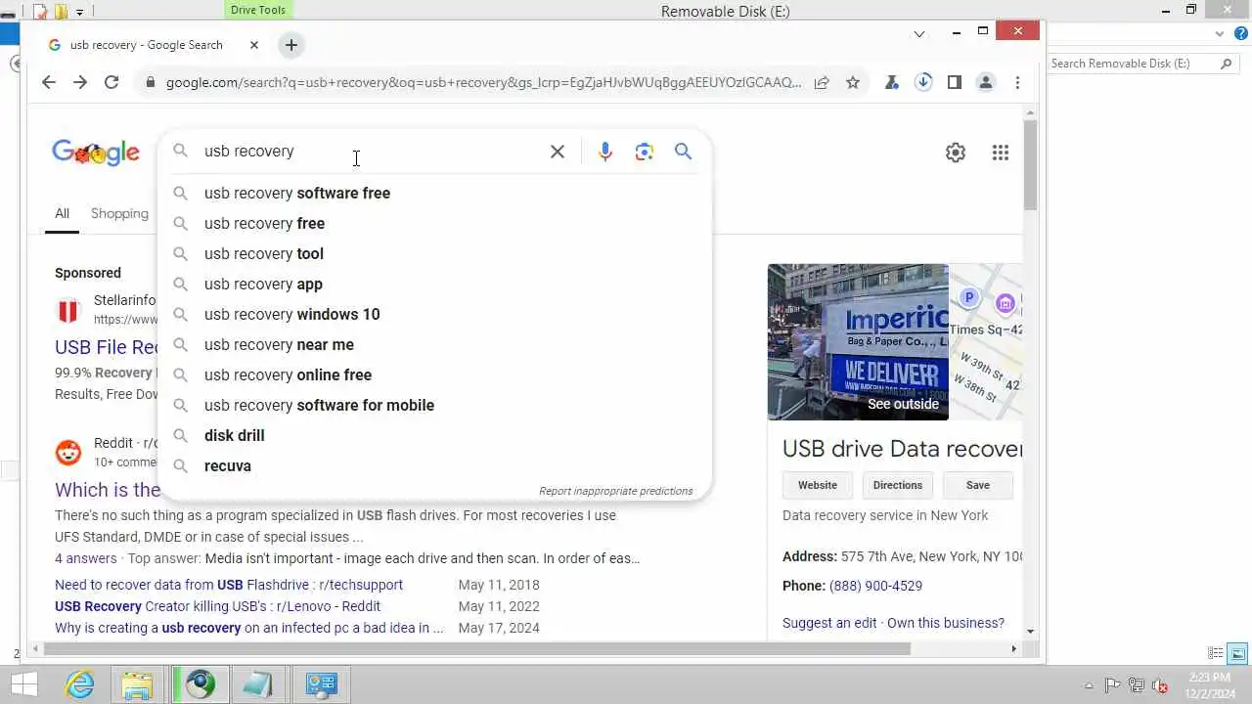Click Report inappropriate predictions
Image resolution: width=1252 pixels, height=704 pixels.
point(615,491)
